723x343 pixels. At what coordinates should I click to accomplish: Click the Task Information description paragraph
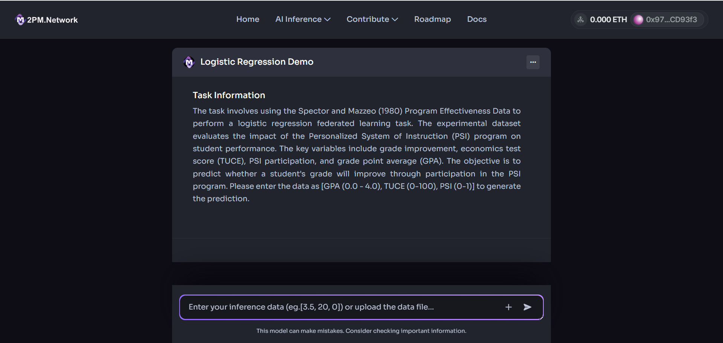click(357, 155)
